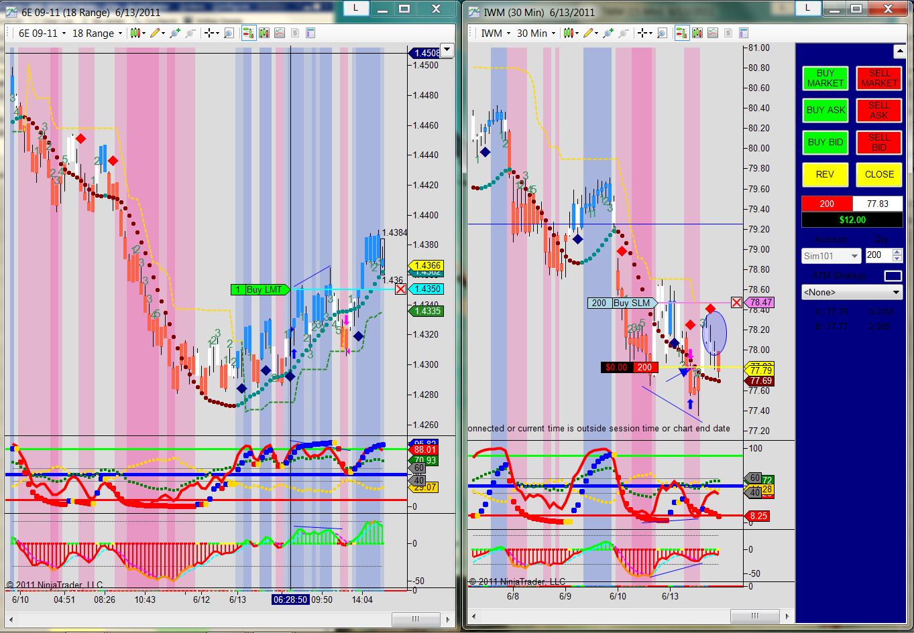This screenshot has width=914, height=633.
Task: Collapse Chart Trader panel with up arrow
Action: tap(899, 52)
